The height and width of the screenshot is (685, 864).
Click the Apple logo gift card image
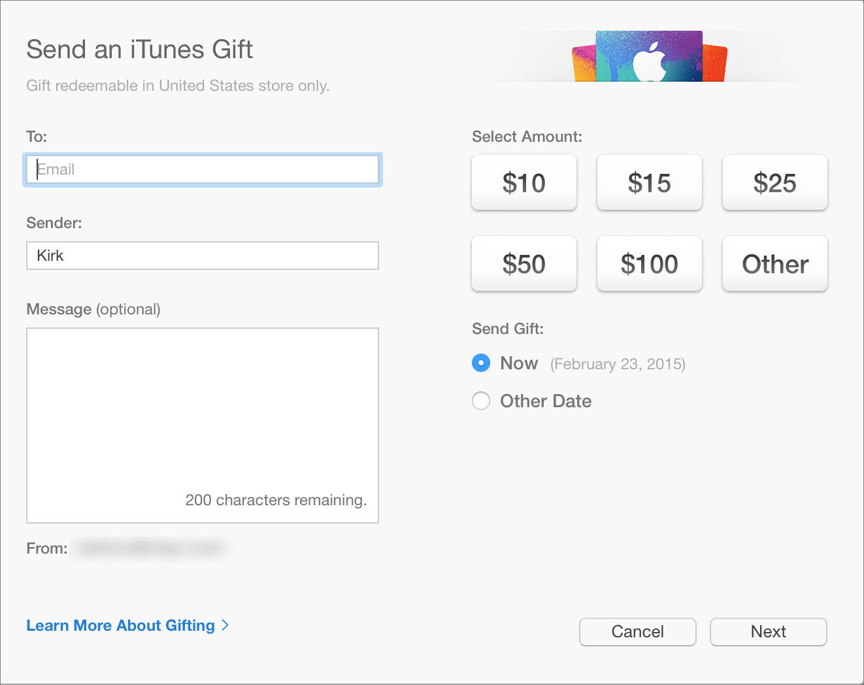[x=649, y=56]
